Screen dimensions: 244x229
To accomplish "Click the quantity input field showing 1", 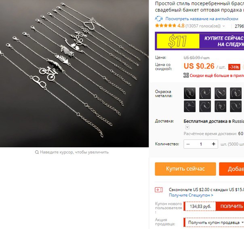I will coord(201,144).
